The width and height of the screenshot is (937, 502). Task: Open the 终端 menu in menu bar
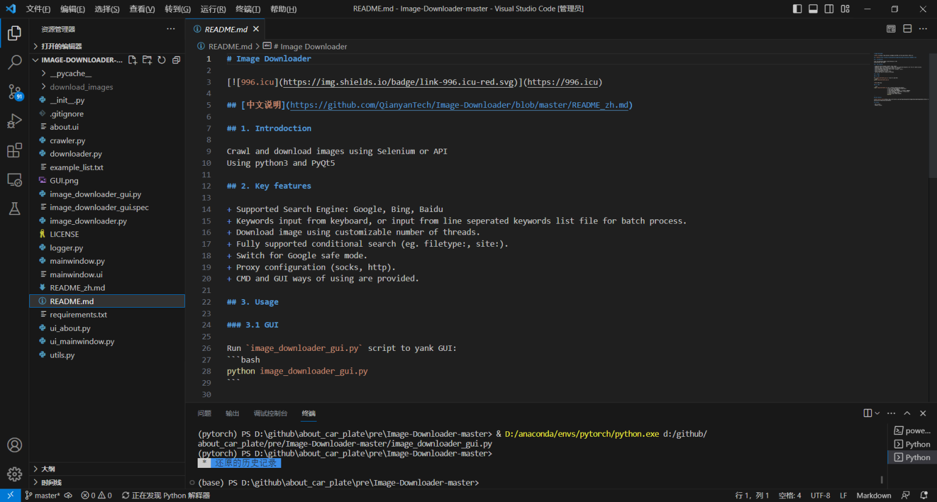(x=248, y=9)
